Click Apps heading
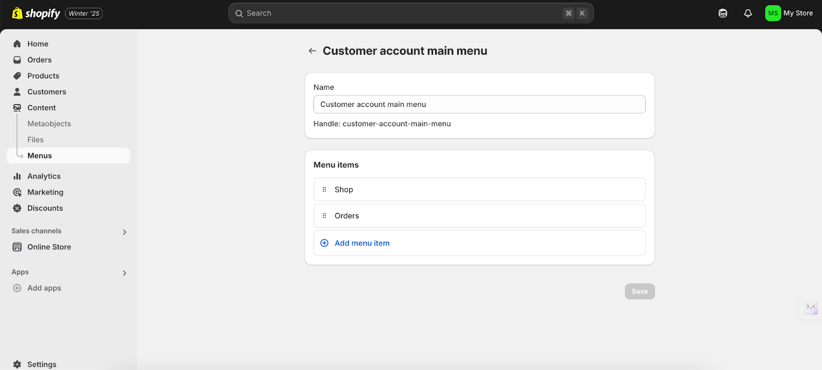Image resolution: width=822 pixels, height=370 pixels. pos(20,272)
